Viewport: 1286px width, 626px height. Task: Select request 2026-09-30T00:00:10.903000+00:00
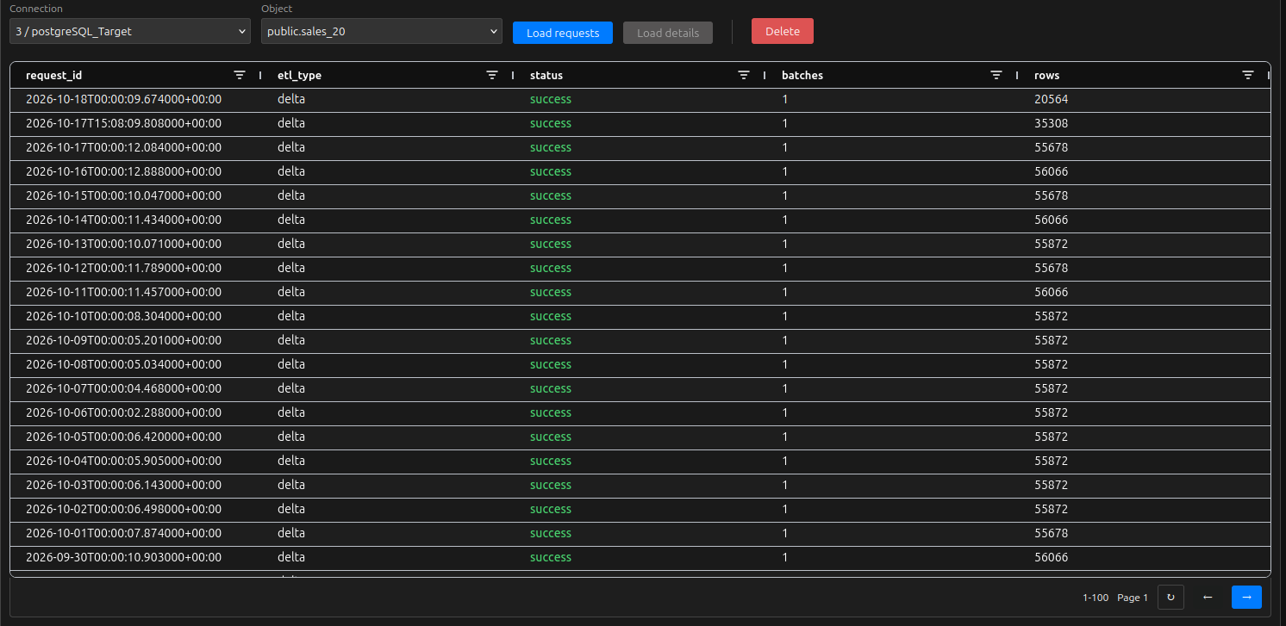(640, 557)
